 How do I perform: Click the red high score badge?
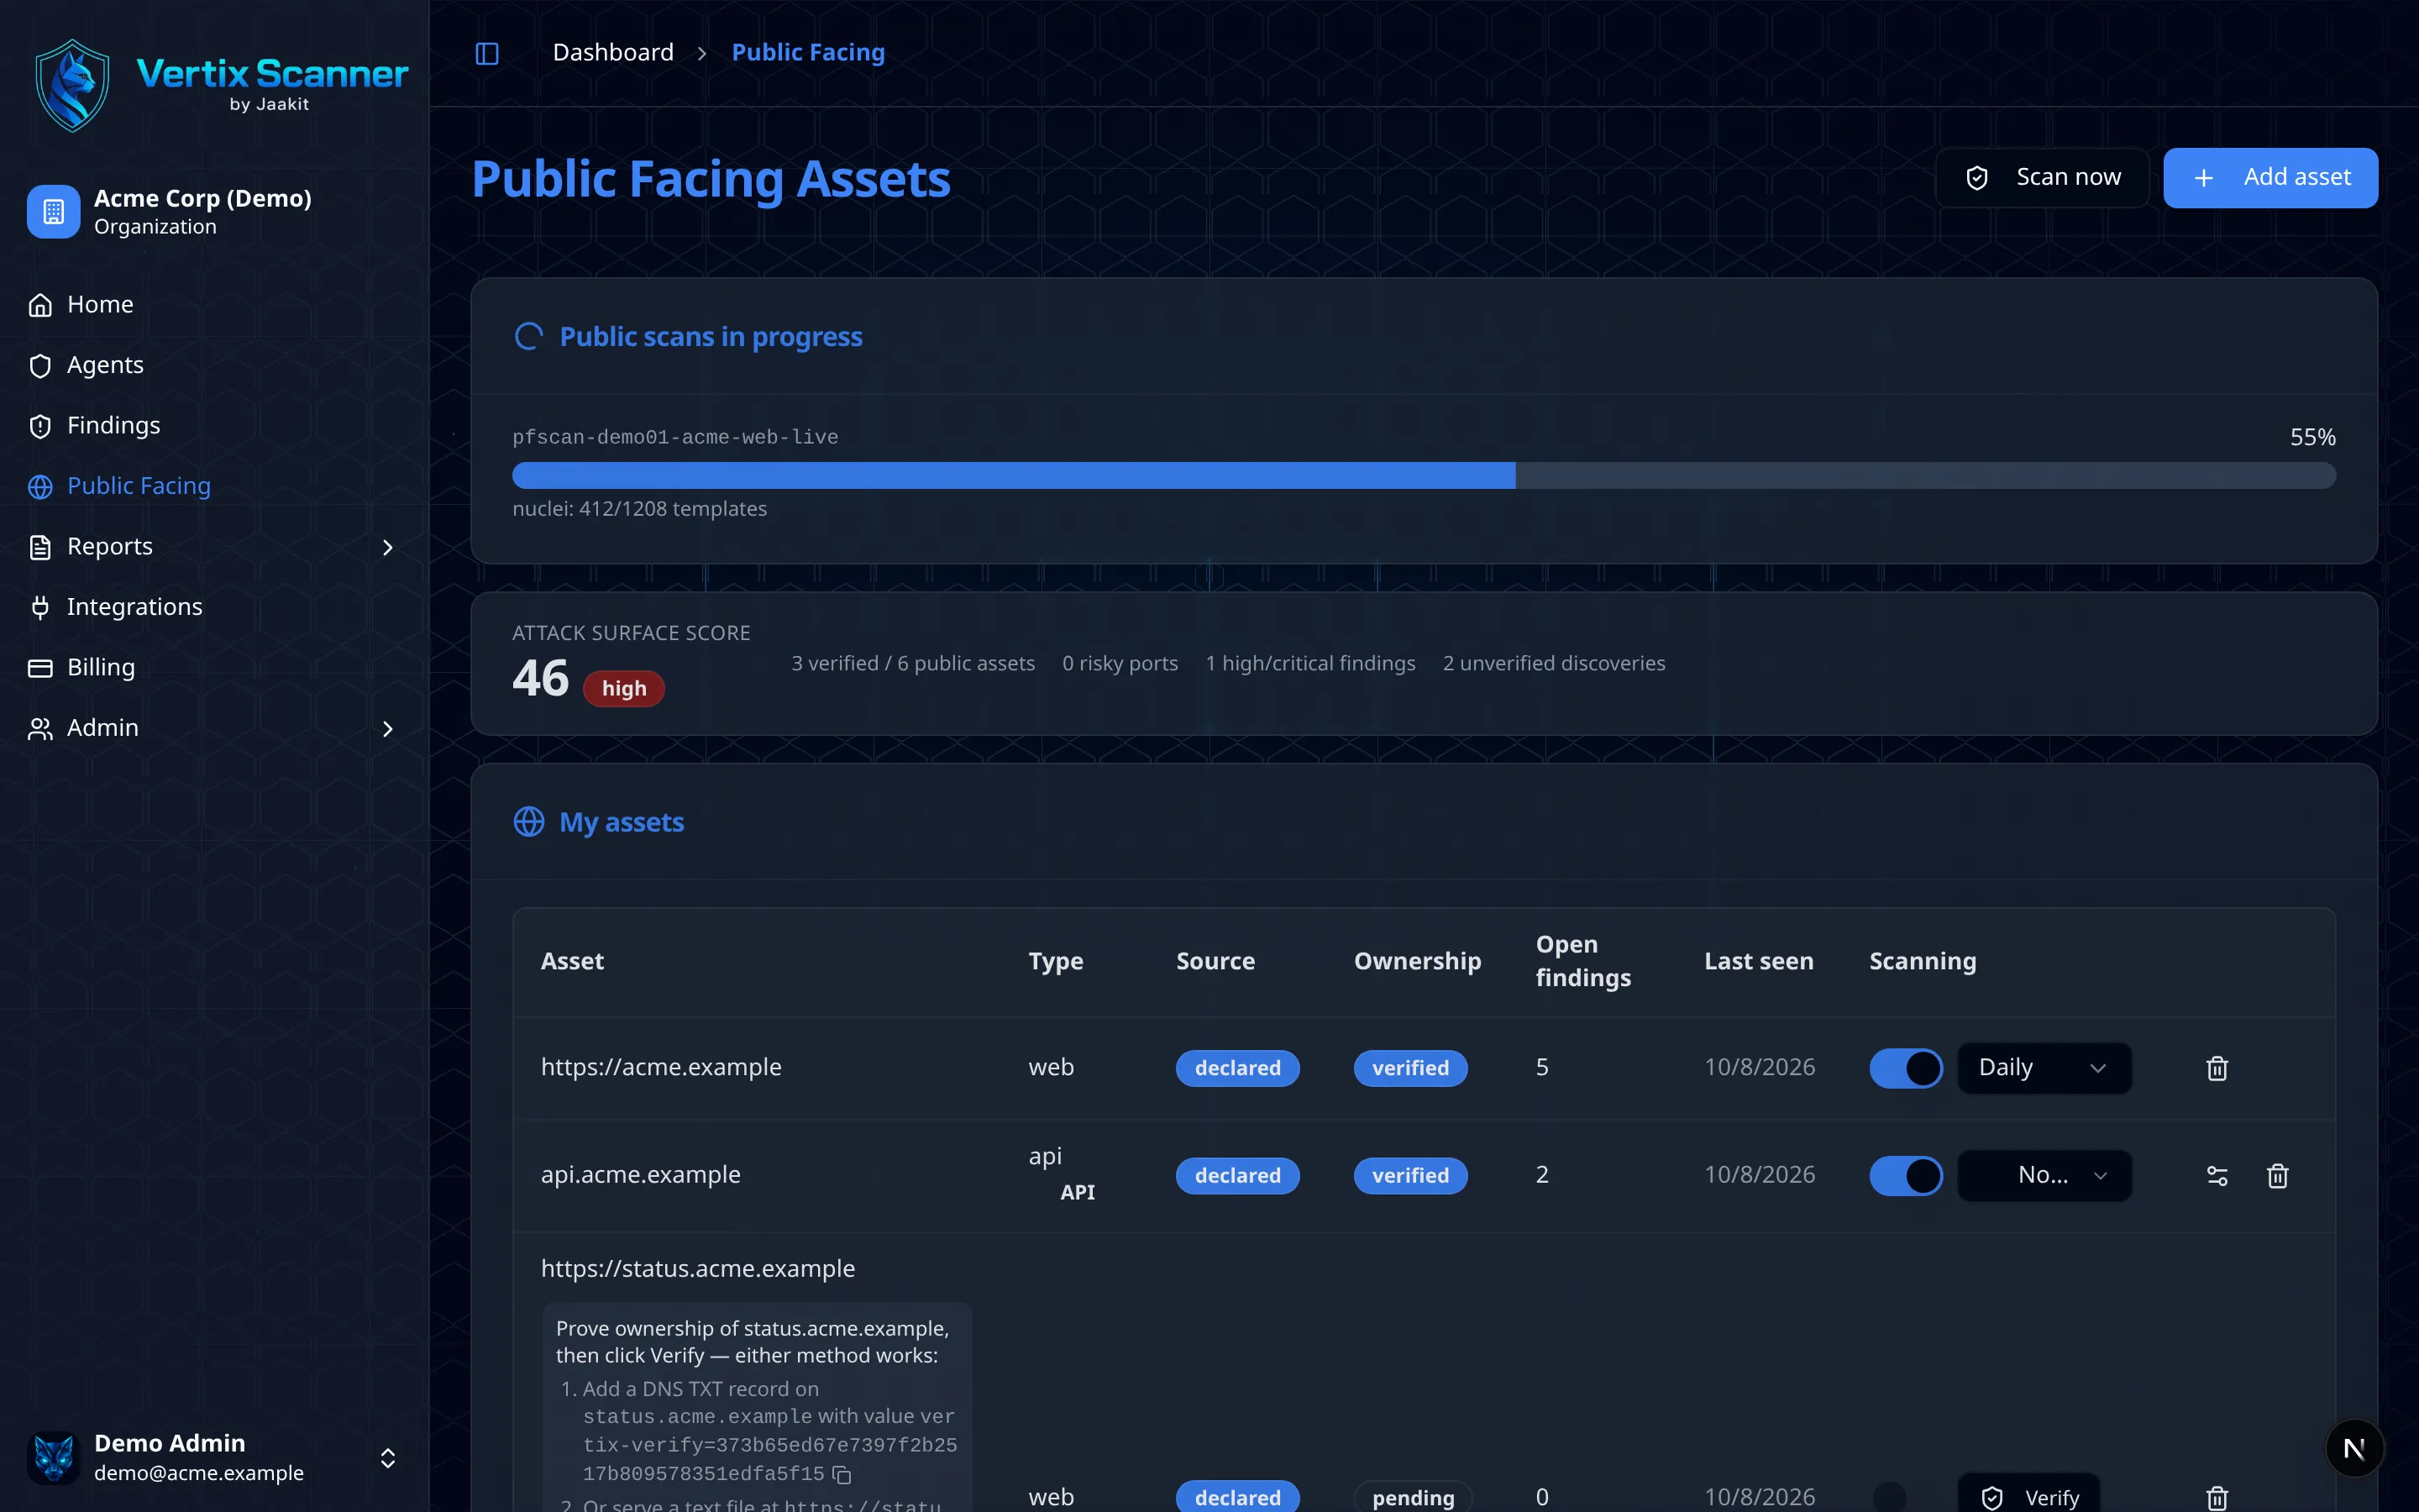[624, 689]
